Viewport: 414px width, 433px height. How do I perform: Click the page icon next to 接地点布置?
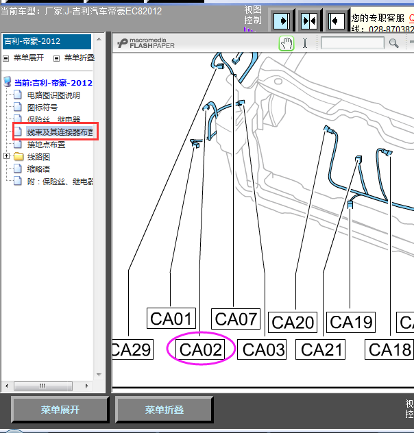click(x=18, y=144)
